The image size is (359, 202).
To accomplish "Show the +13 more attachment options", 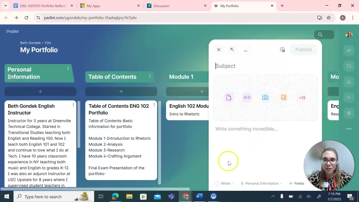I will click(302, 98).
